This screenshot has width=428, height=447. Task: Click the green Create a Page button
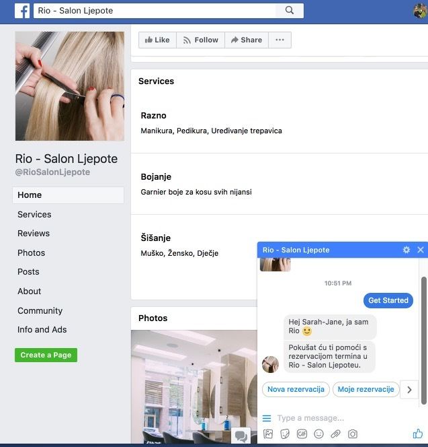tap(46, 355)
